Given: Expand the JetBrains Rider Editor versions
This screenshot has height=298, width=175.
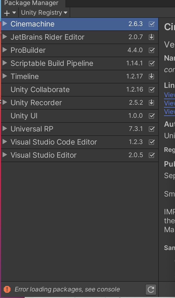Looking at the screenshot, I should (5, 37).
